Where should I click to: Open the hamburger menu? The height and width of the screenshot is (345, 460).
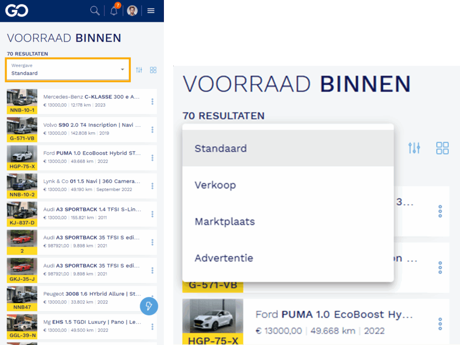tap(151, 11)
